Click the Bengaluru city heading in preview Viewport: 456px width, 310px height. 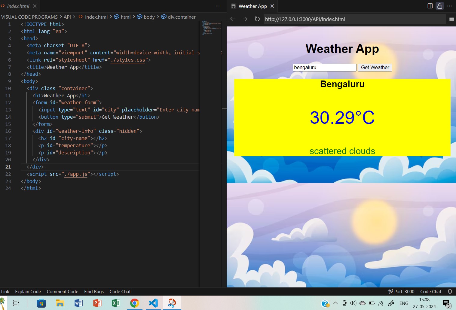pos(342,84)
